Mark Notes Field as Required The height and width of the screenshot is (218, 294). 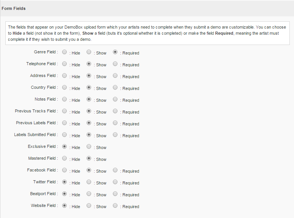pos(115,99)
